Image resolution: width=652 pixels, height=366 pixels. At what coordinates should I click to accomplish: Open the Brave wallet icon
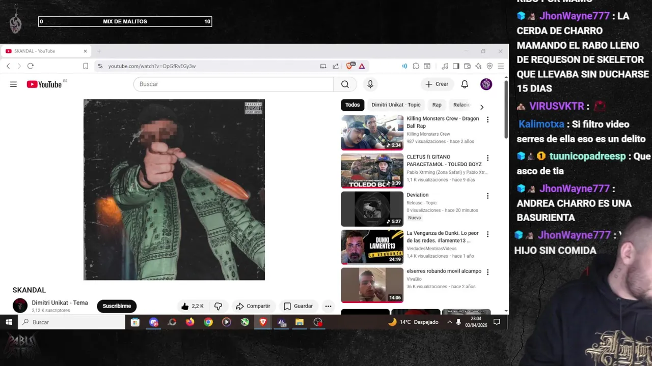click(x=467, y=66)
